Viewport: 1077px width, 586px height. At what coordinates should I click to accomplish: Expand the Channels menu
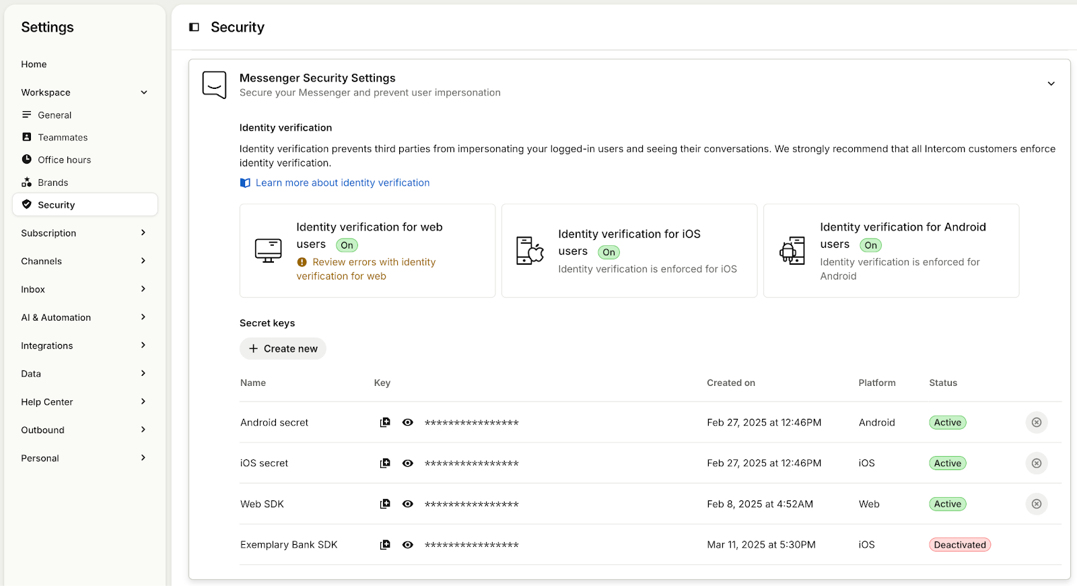click(143, 261)
